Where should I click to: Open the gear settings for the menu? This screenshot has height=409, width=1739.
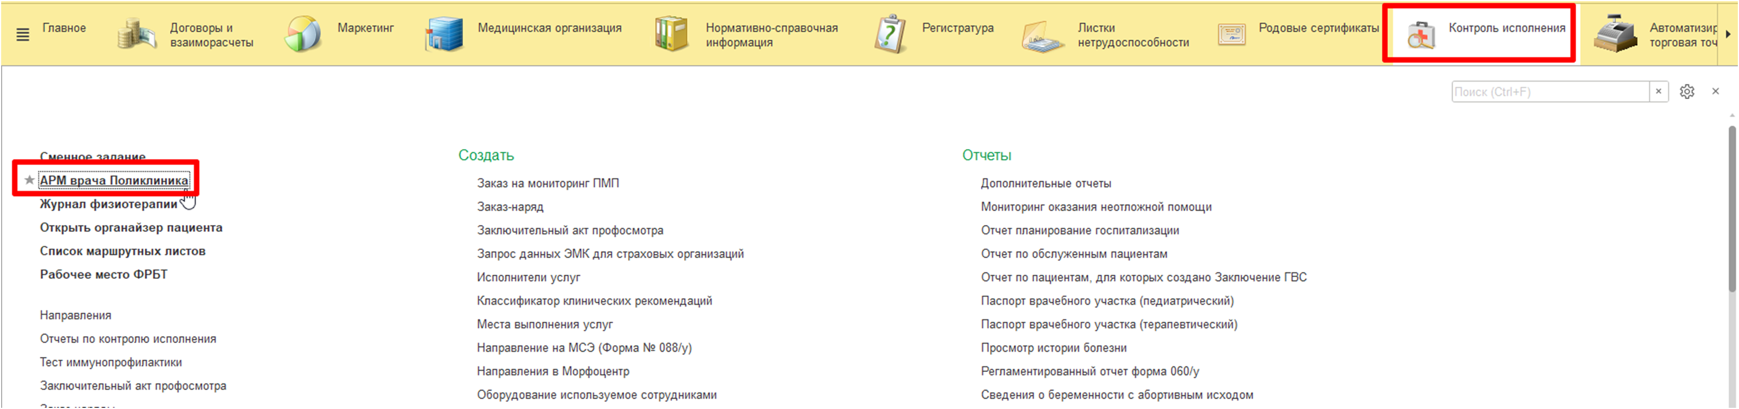(x=1687, y=91)
